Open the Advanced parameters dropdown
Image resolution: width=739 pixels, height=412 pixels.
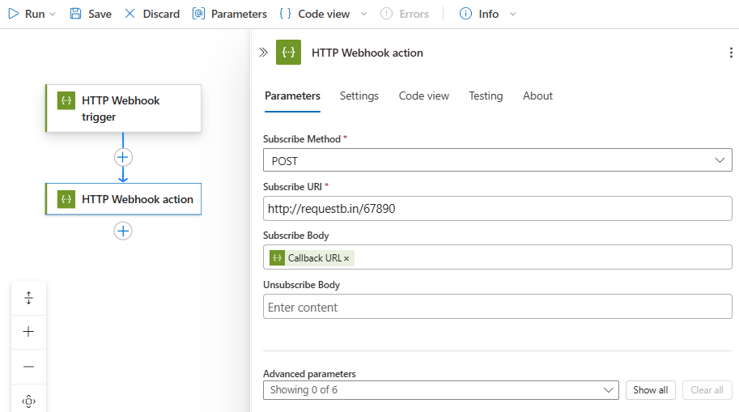click(x=440, y=390)
